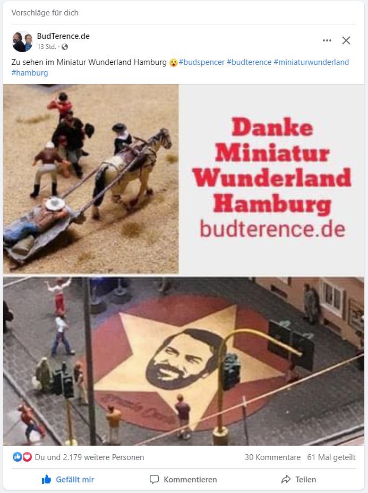Show people who reacted: Du und 2.179 weitere
Image resolution: width=368 pixels, height=493 pixels.
pyautogui.click(x=89, y=457)
